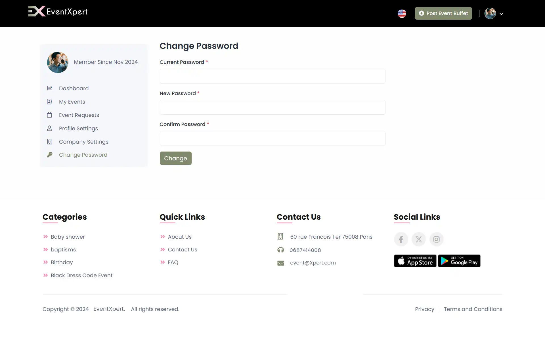545x338 pixels.
Task: Select the Change Password key icon
Action: point(50,155)
